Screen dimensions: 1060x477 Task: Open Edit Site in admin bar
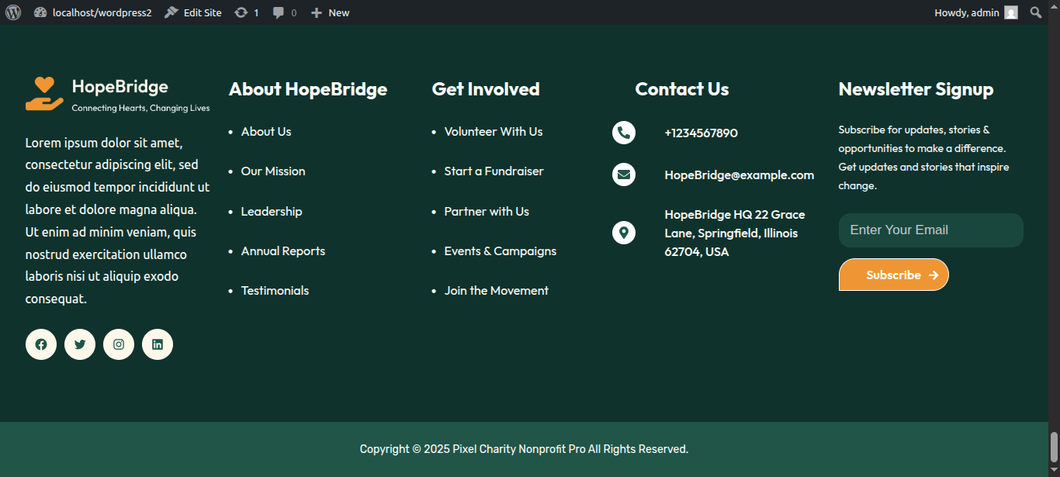click(193, 12)
